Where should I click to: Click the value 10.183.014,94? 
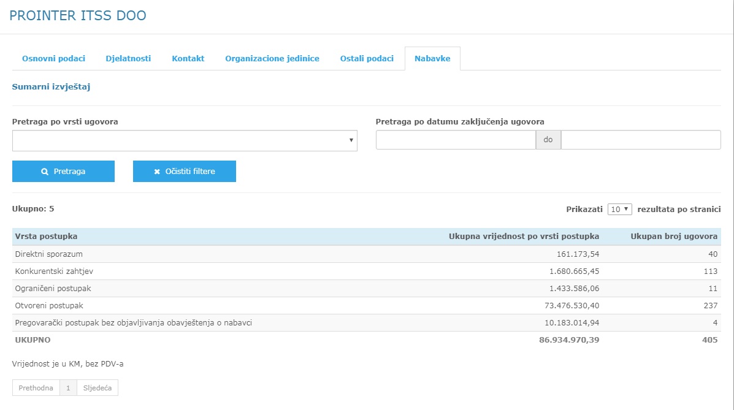572,323
